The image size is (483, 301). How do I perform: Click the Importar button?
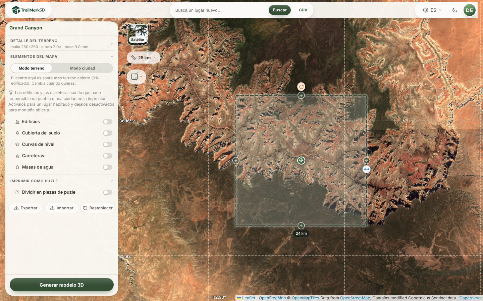[62, 208]
